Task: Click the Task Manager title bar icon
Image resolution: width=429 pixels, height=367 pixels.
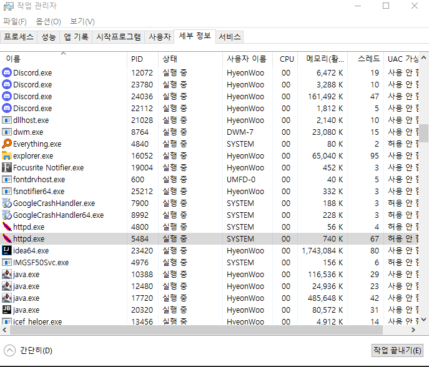Action: [8, 6]
